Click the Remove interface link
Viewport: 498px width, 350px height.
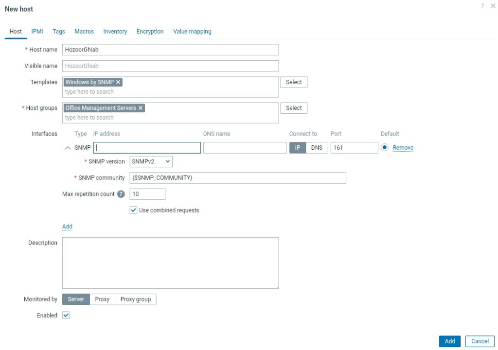[403, 148]
